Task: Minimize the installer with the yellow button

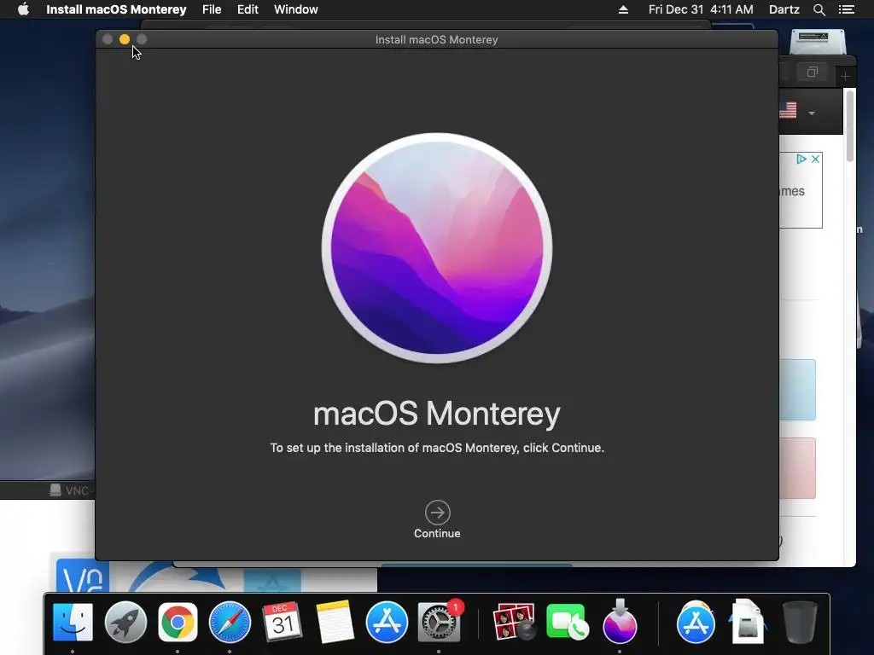Action: (x=125, y=39)
